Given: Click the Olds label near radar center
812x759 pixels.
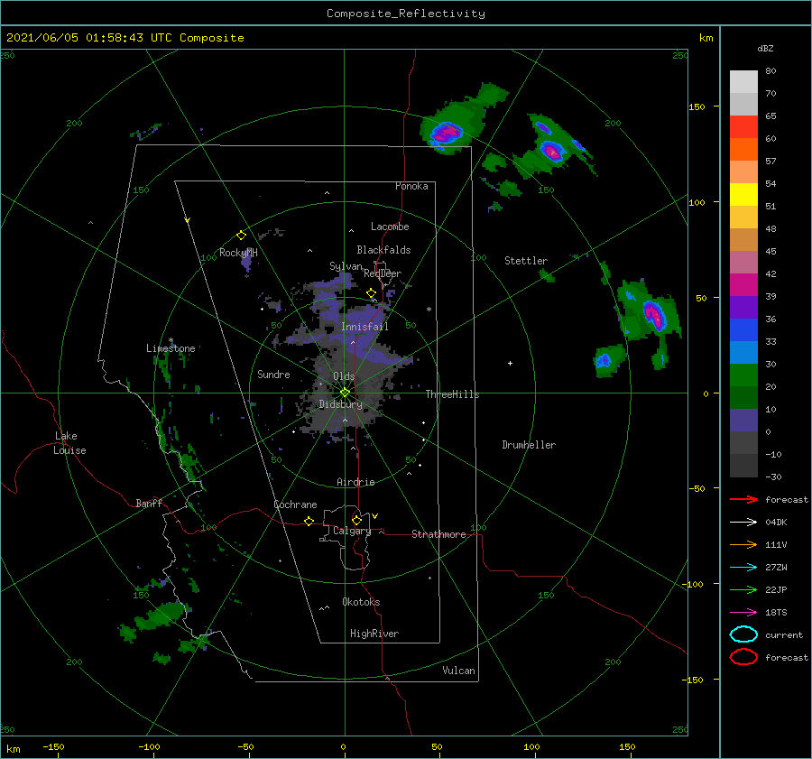Looking at the screenshot, I should coord(344,376).
